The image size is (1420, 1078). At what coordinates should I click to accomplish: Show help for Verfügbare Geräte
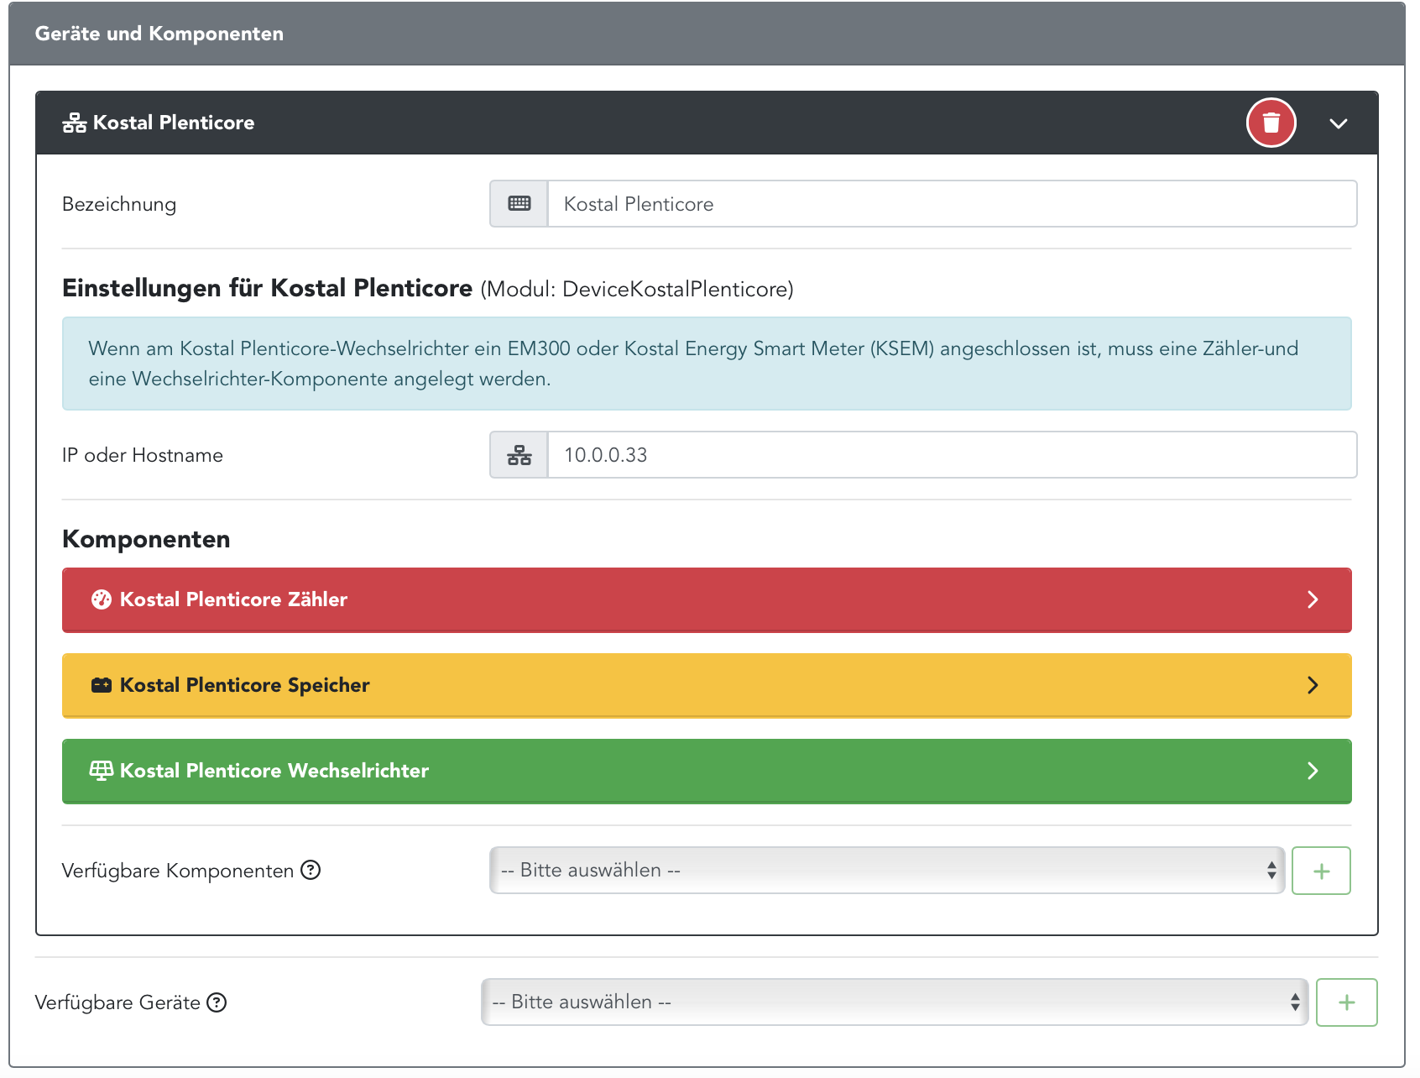217,1002
